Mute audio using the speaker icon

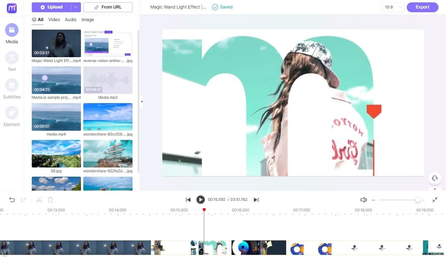coord(363,200)
